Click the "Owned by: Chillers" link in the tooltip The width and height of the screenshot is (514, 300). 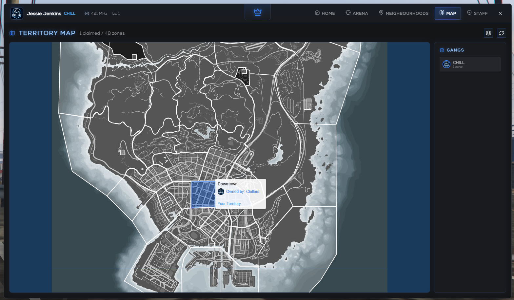[x=243, y=192]
